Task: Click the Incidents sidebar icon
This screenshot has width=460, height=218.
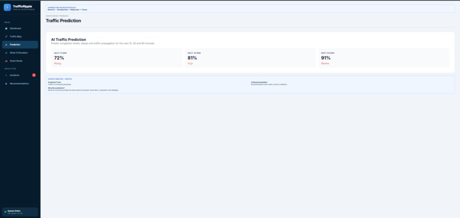Action: tap(6, 75)
